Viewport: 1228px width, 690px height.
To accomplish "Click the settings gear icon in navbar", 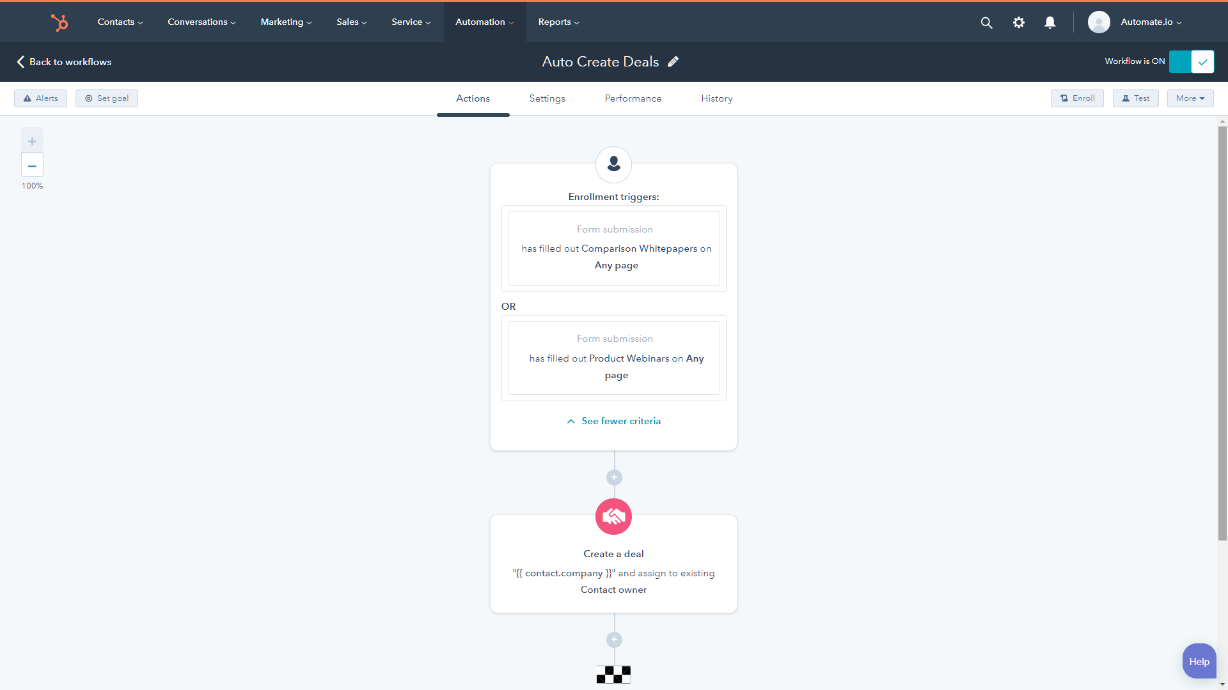I will 1018,22.
